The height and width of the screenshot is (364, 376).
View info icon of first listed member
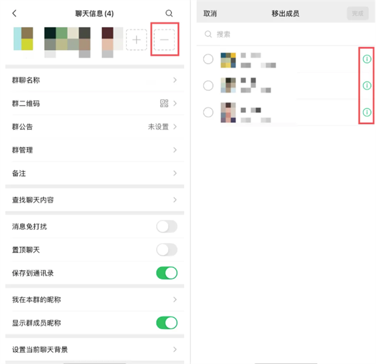pos(367,59)
